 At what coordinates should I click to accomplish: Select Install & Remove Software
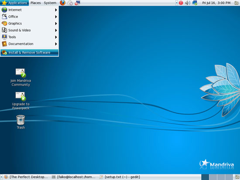[x=29, y=52]
